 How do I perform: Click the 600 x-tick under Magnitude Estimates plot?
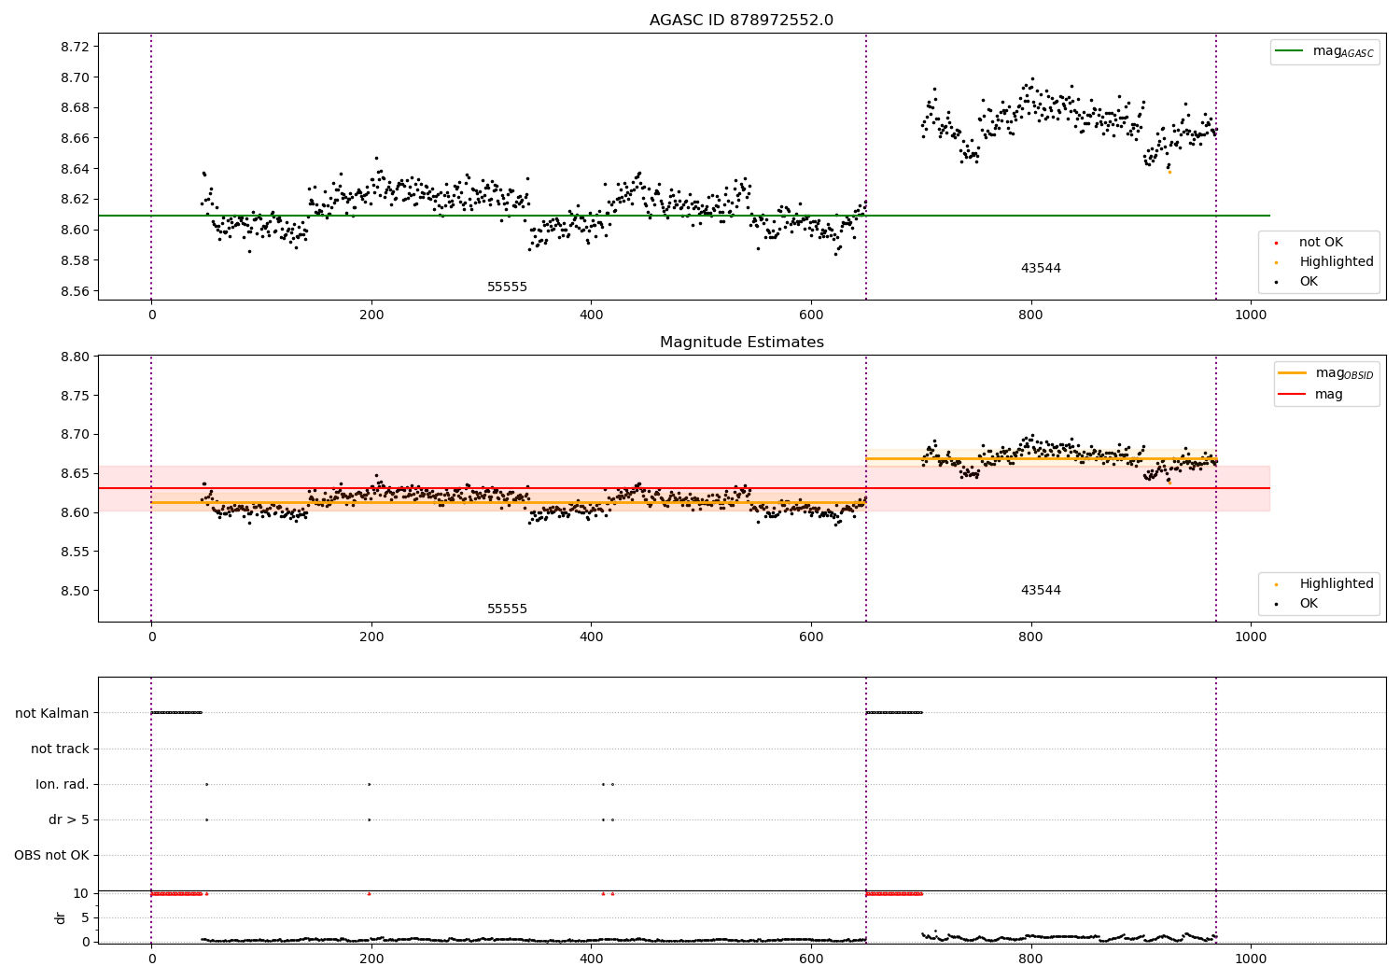[811, 637]
